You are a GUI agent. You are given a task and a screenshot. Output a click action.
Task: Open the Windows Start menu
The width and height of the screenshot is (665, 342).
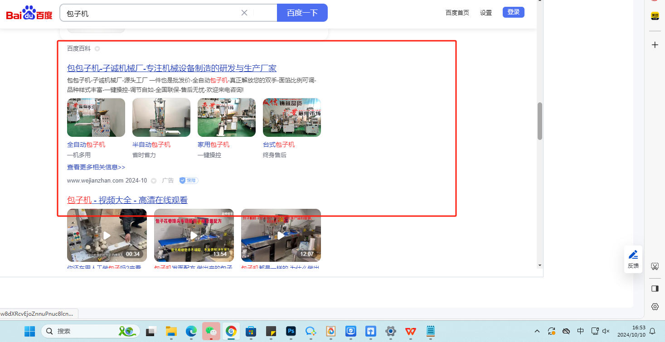(29, 331)
